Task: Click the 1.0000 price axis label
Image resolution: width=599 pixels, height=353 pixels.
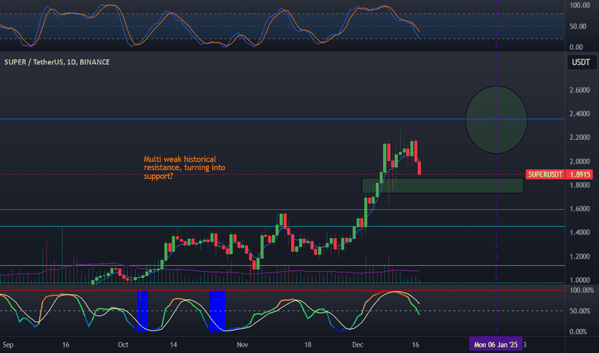Action: click(580, 280)
